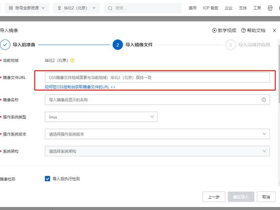Open the 华北2 (北京) region selector
The height and width of the screenshot is (210, 280).
[77, 8]
